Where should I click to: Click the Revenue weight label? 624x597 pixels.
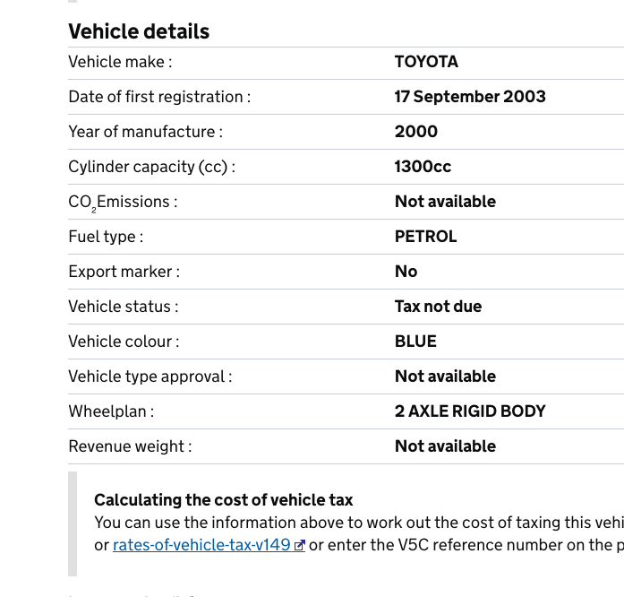pos(130,446)
